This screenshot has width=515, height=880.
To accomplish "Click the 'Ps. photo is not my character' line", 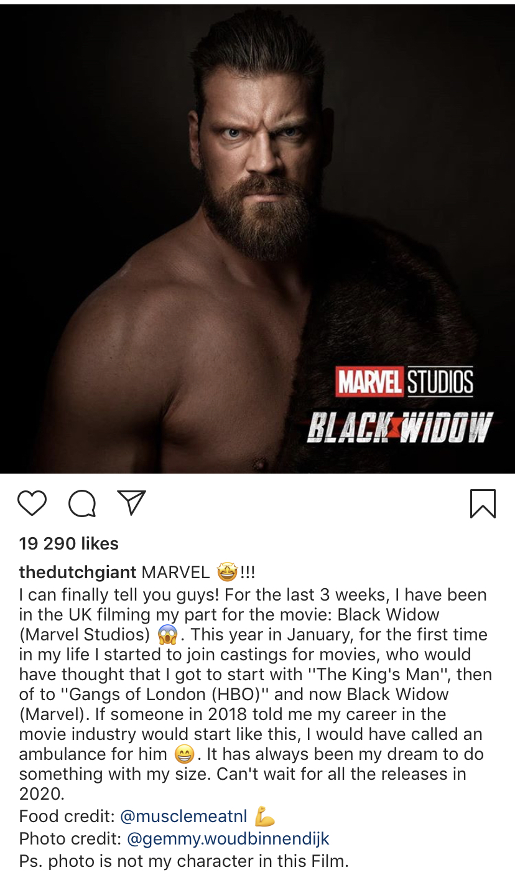I will pyautogui.click(x=184, y=861).
